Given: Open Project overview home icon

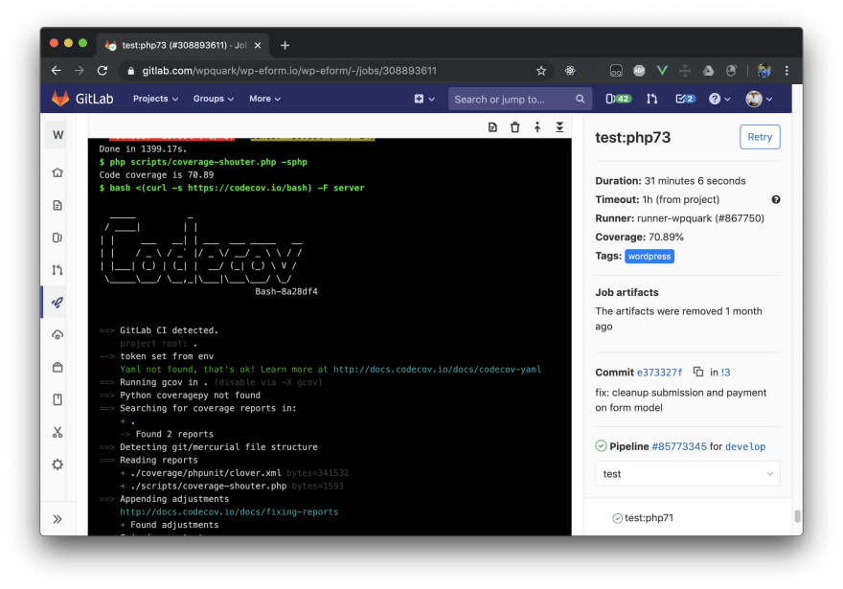Looking at the screenshot, I should 57,172.
